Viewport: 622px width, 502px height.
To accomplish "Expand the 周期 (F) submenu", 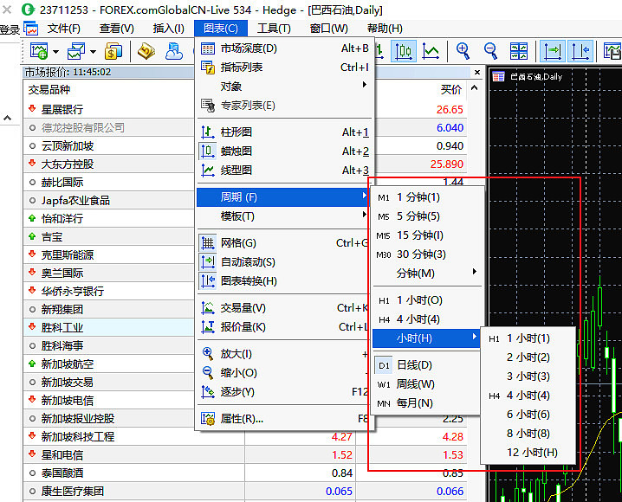I will pos(284,197).
